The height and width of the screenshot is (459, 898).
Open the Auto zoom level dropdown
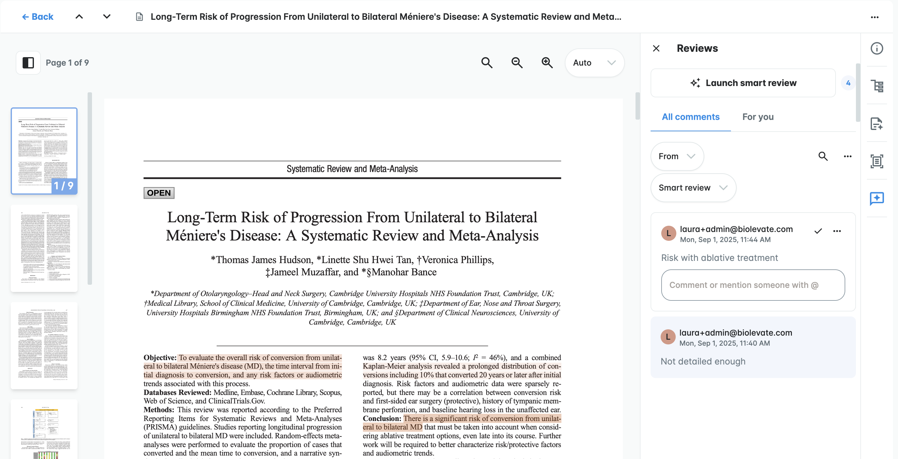click(594, 63)
